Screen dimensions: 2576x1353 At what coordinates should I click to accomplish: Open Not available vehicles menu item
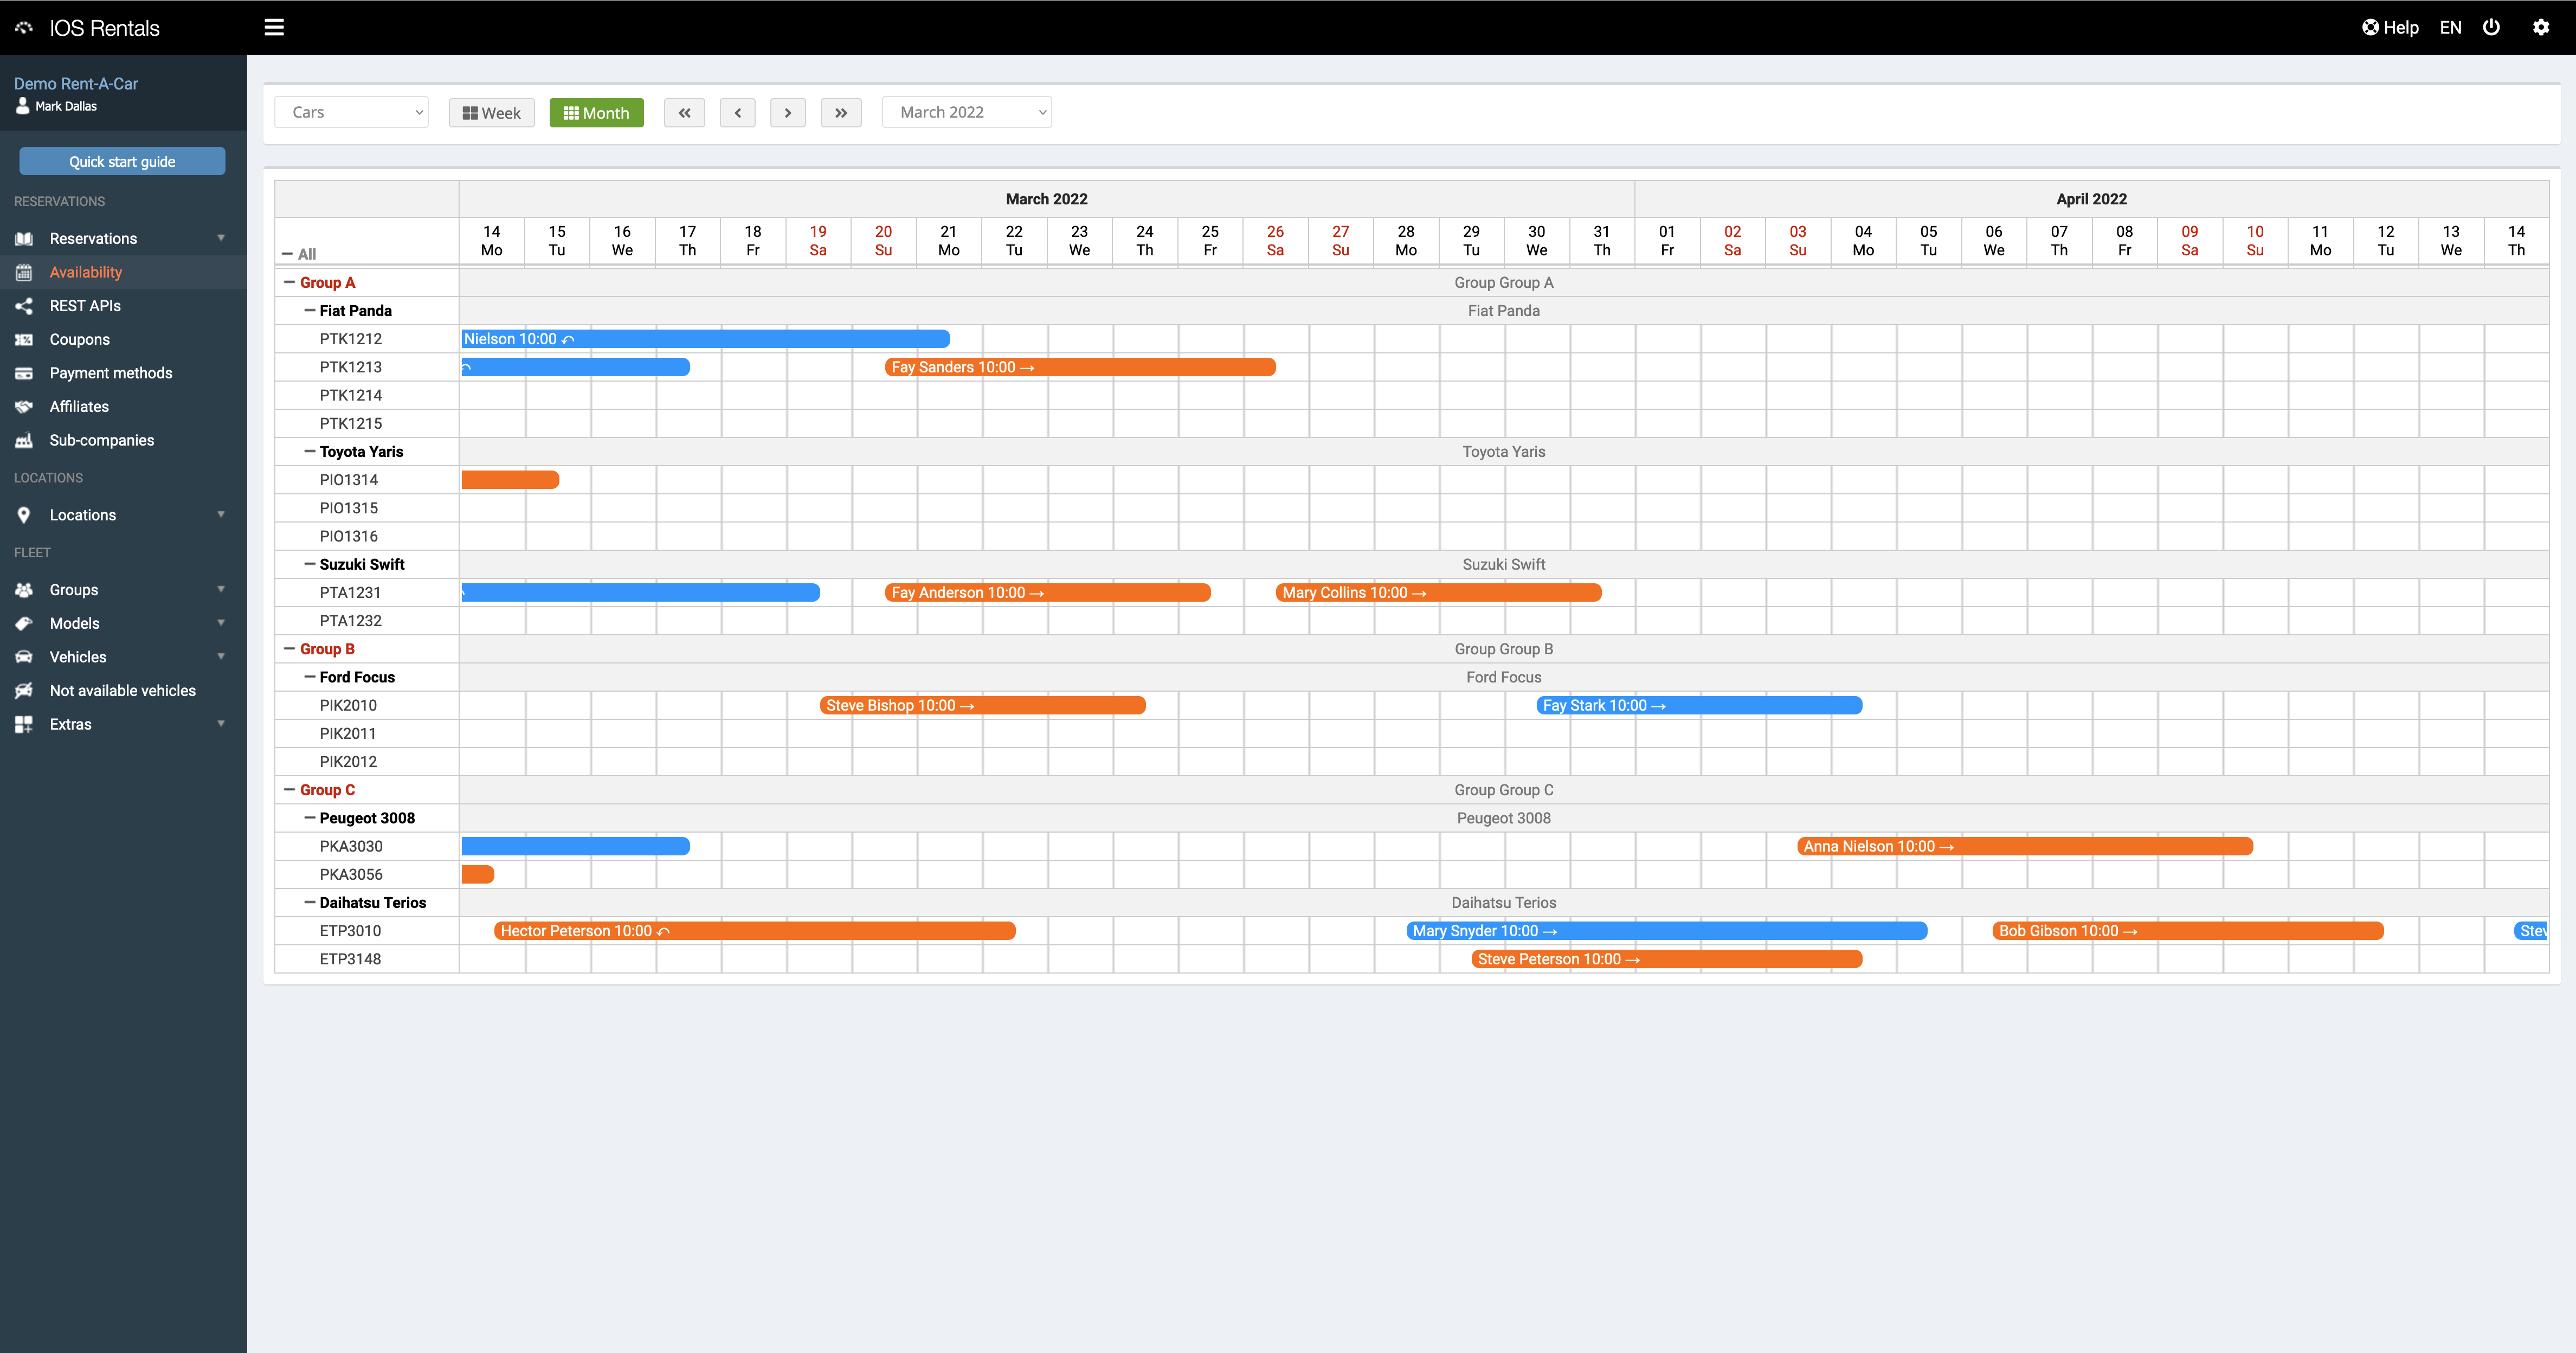pos(122,691)
